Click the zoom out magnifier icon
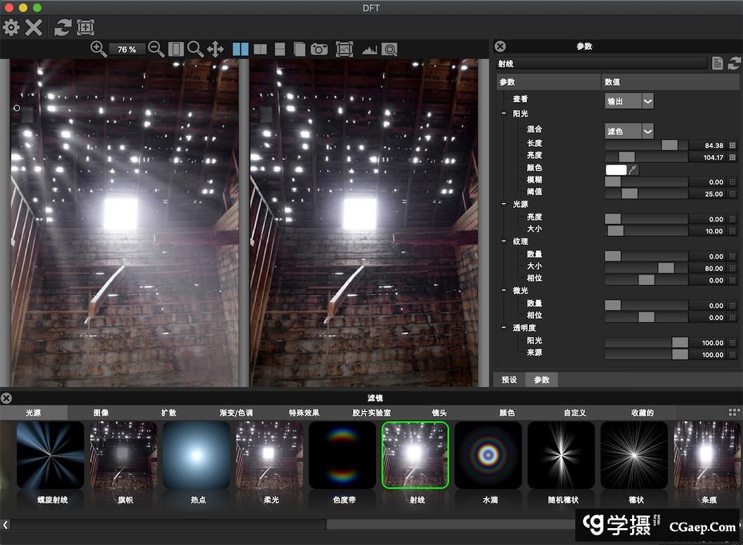Screen dimensions: 743x545 [x=156, y=49]
